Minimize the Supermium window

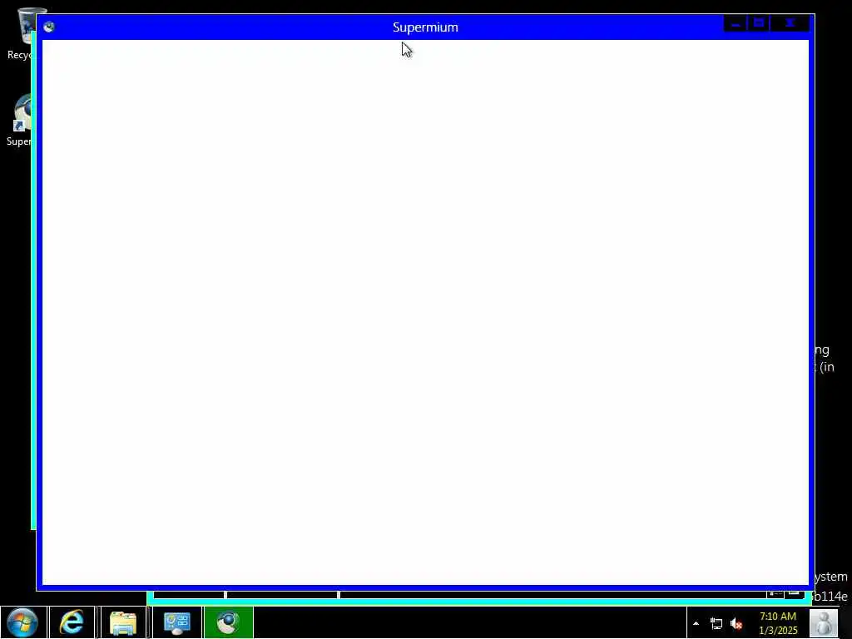[736, 23]
